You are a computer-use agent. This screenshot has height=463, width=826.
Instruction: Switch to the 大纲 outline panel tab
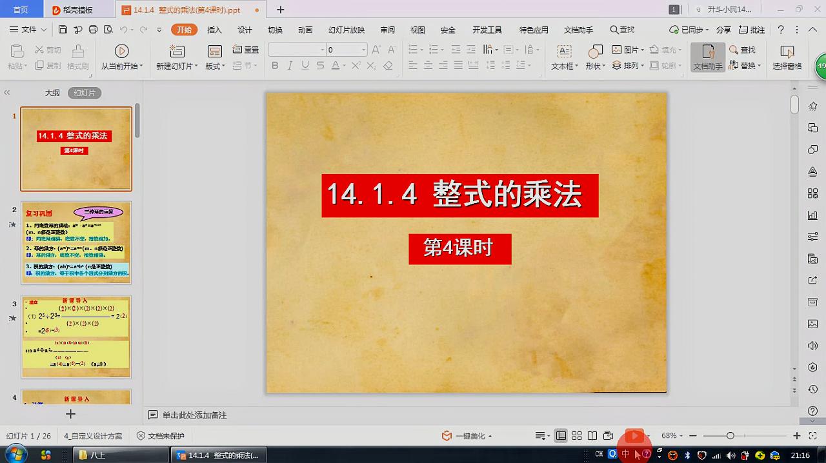[52, 92]
